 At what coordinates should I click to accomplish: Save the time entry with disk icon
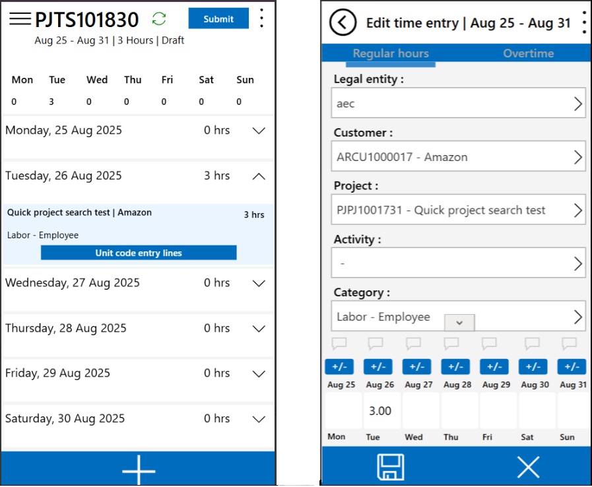point(390,467)
